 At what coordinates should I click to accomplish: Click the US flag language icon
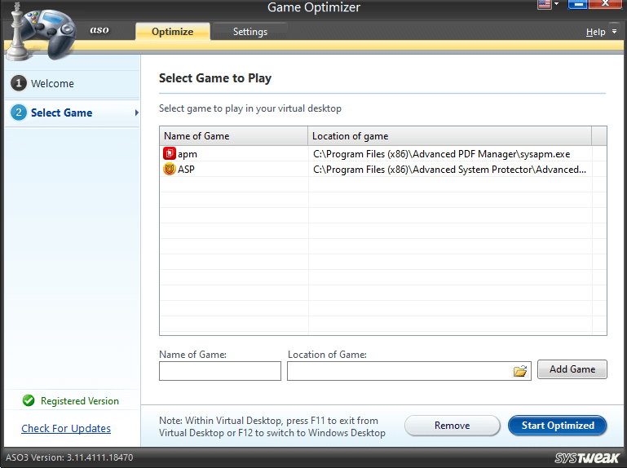pos(544,4)
